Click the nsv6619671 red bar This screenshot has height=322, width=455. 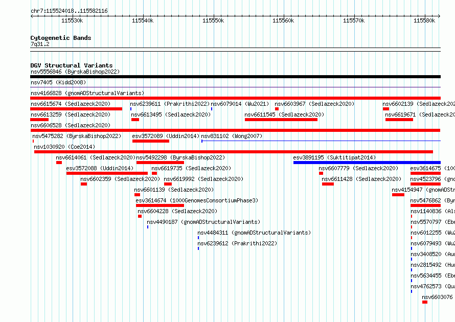click(x=399, y=120)
